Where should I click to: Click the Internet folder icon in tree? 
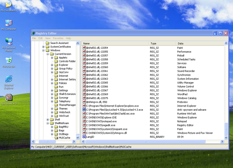click(x=56, y=76)
